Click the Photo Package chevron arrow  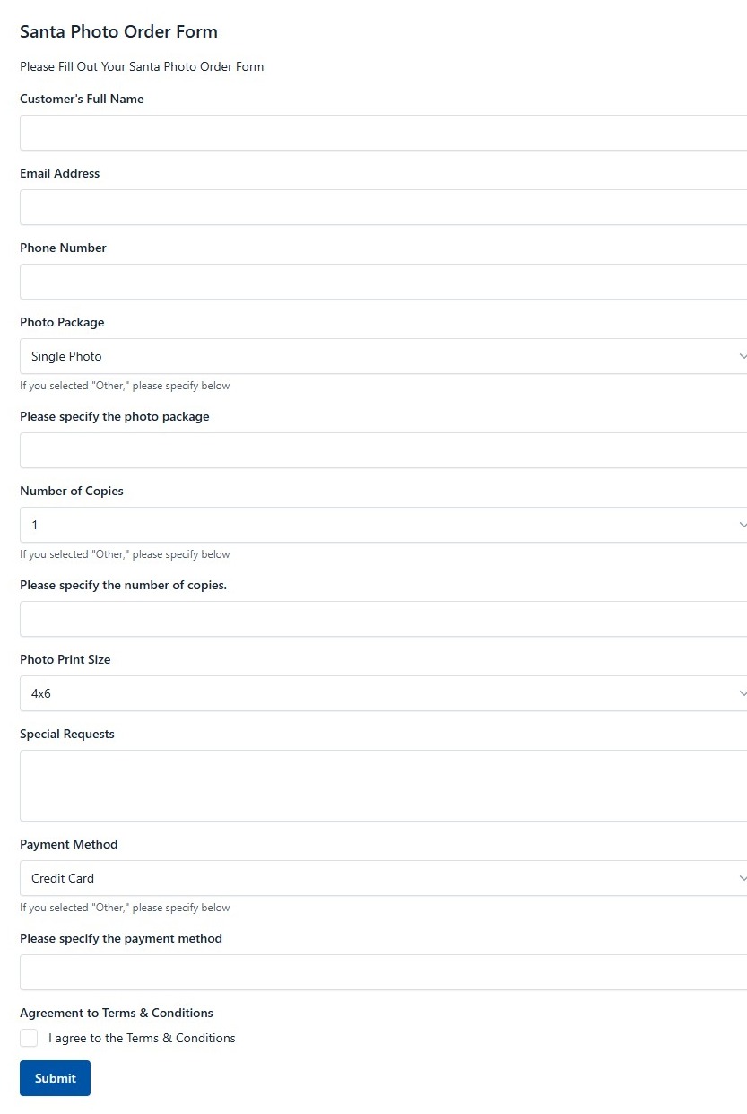click(x=743, y=356)
